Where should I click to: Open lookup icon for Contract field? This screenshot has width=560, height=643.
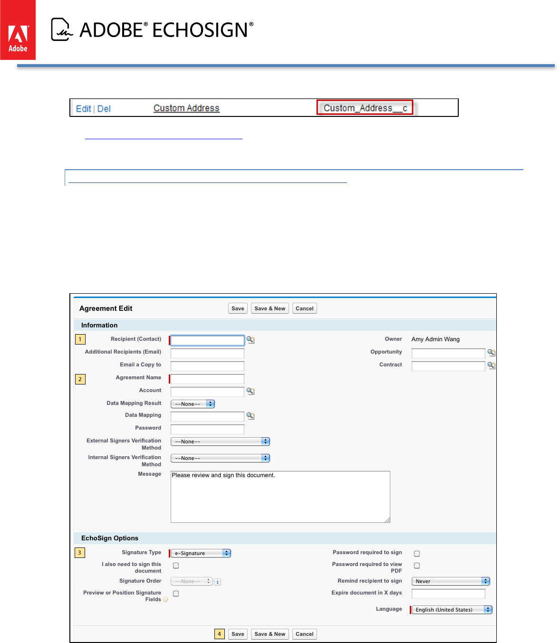click(x=492, y=365)
